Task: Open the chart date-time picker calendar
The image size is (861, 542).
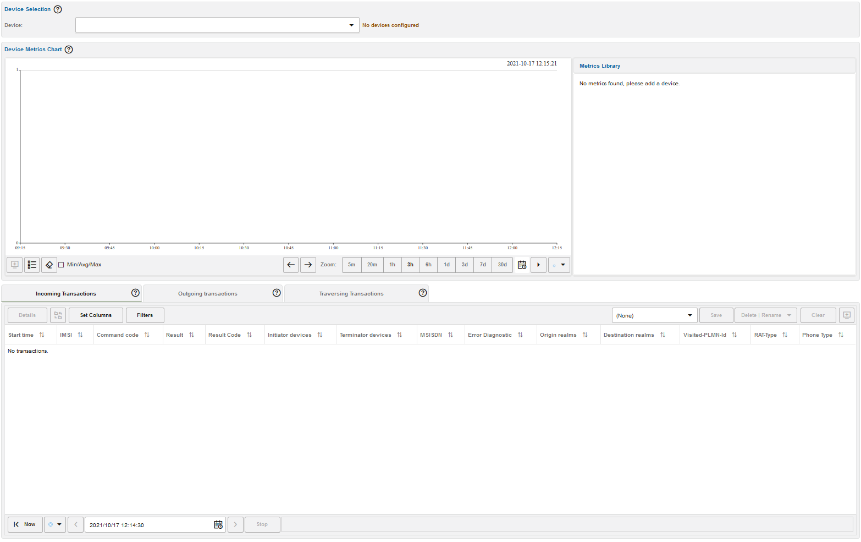Action: tap(522, 265)
